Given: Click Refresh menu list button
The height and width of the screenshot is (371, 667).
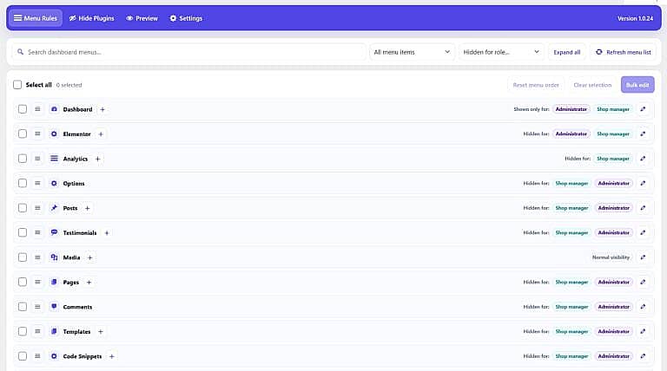Looking at the screenshot, I should click(x=624, y=52).
